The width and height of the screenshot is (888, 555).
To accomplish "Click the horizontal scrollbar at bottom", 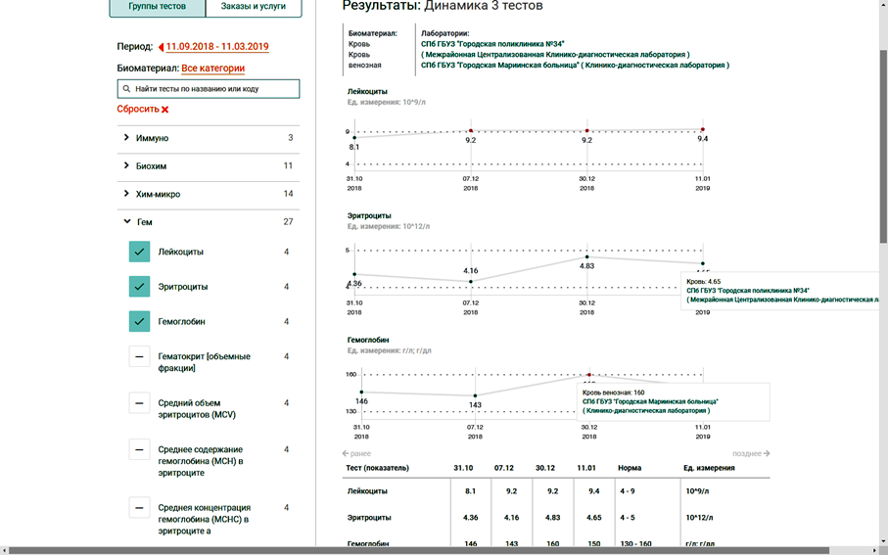I will pyautogui.click(x=419, y=550).
